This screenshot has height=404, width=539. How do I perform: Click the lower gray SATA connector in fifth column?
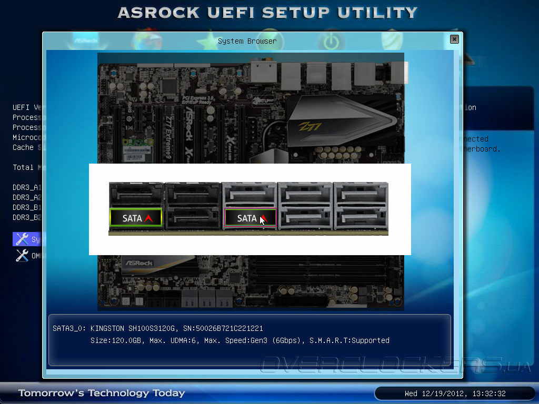[x=361, y=218]
